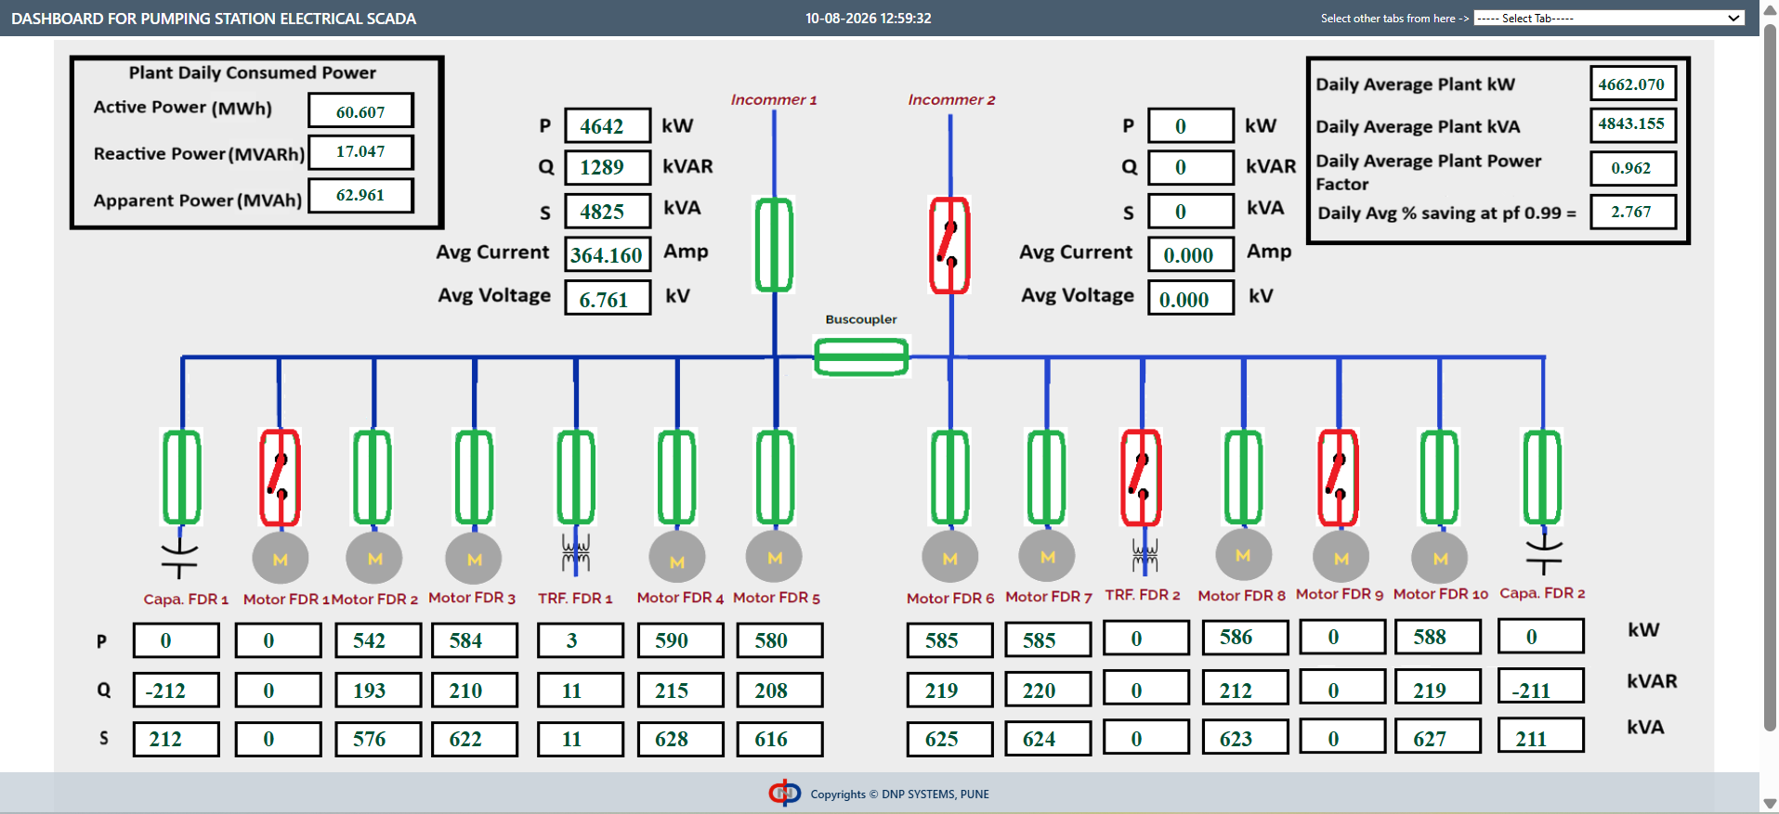Click the Buscoupler label
The width and height of the screenshot is (1779, 814).
(x=861, y=319)
